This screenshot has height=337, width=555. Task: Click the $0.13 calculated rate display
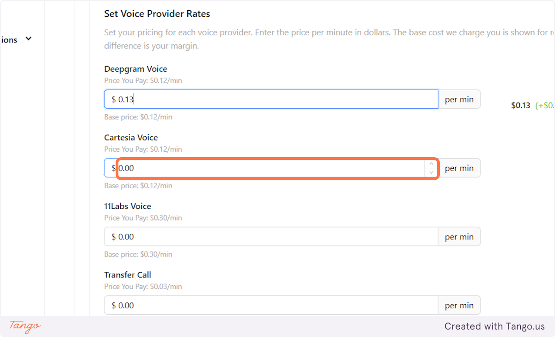(520, 105)
